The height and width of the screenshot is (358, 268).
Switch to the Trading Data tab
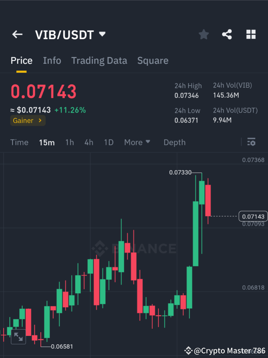99,60
